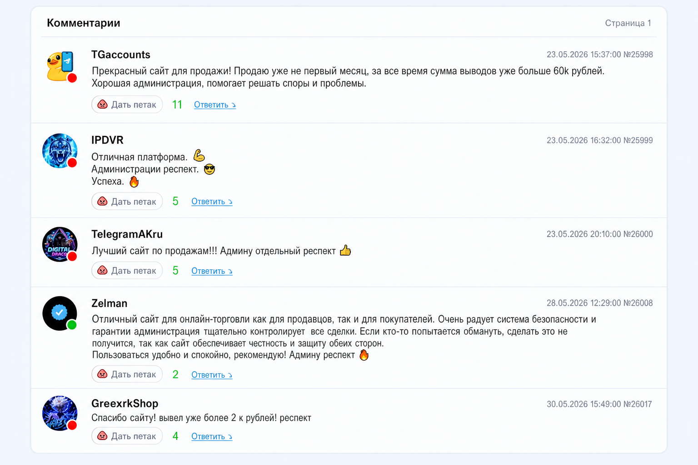The height and width of the screenshot is (465, 698).
Task: Open TelegramAKru Digital Draco avatar
Action: coord(60,244)
